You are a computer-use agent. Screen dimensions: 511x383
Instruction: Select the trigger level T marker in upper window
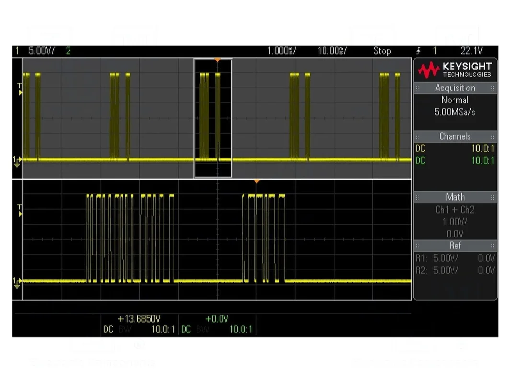20,89
